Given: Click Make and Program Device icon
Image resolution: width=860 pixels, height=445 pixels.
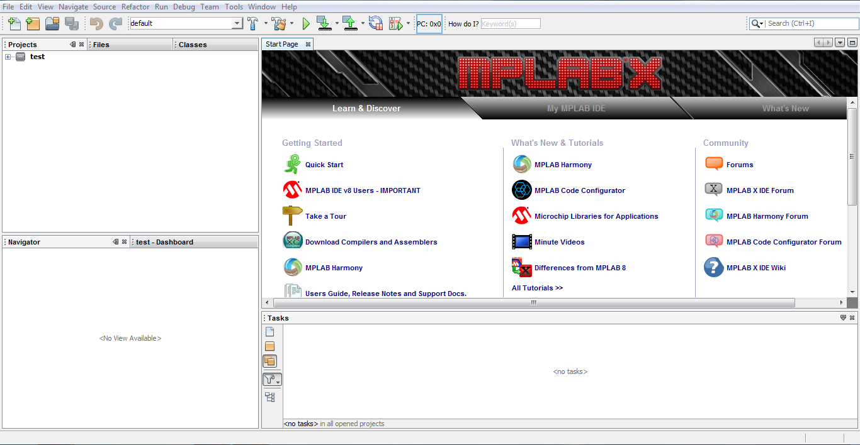Looking at the screenshot, I should 324,24.
